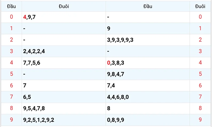Viewport: 212px width, 127px height.
Task: Click the cell showing 9,8,4,7
Action: pyautogui.click(x=148, y=74)
